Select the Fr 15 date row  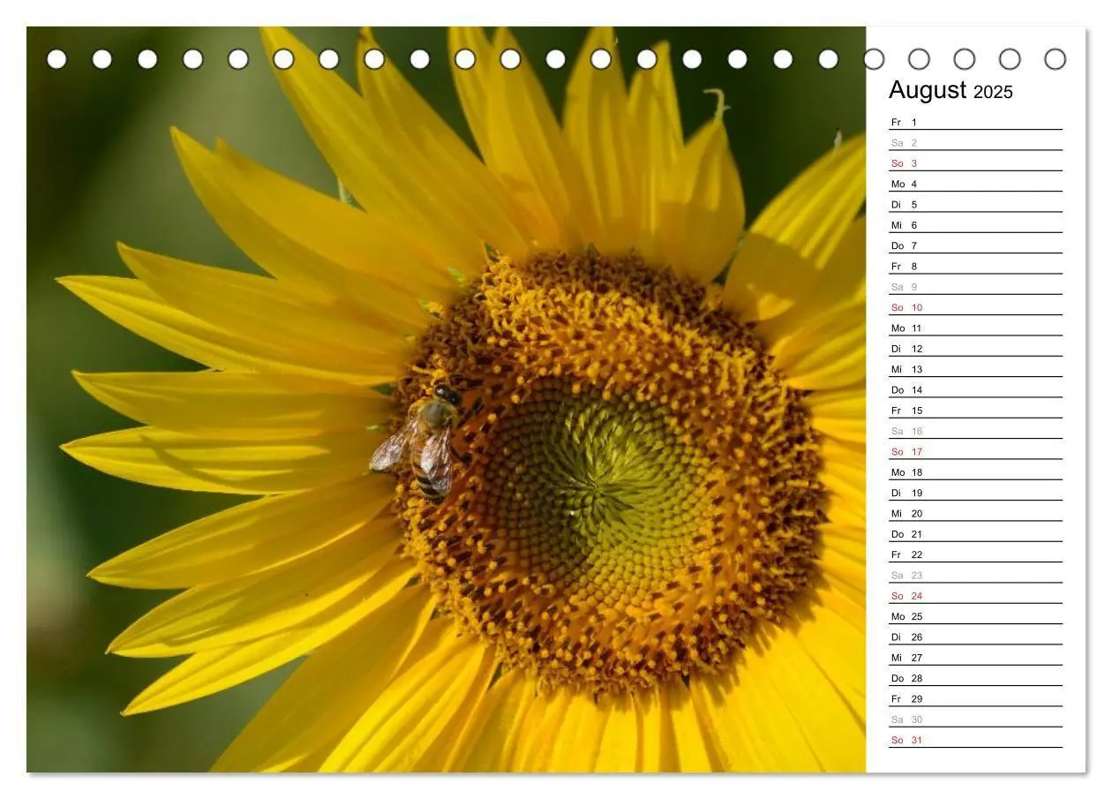975,411
